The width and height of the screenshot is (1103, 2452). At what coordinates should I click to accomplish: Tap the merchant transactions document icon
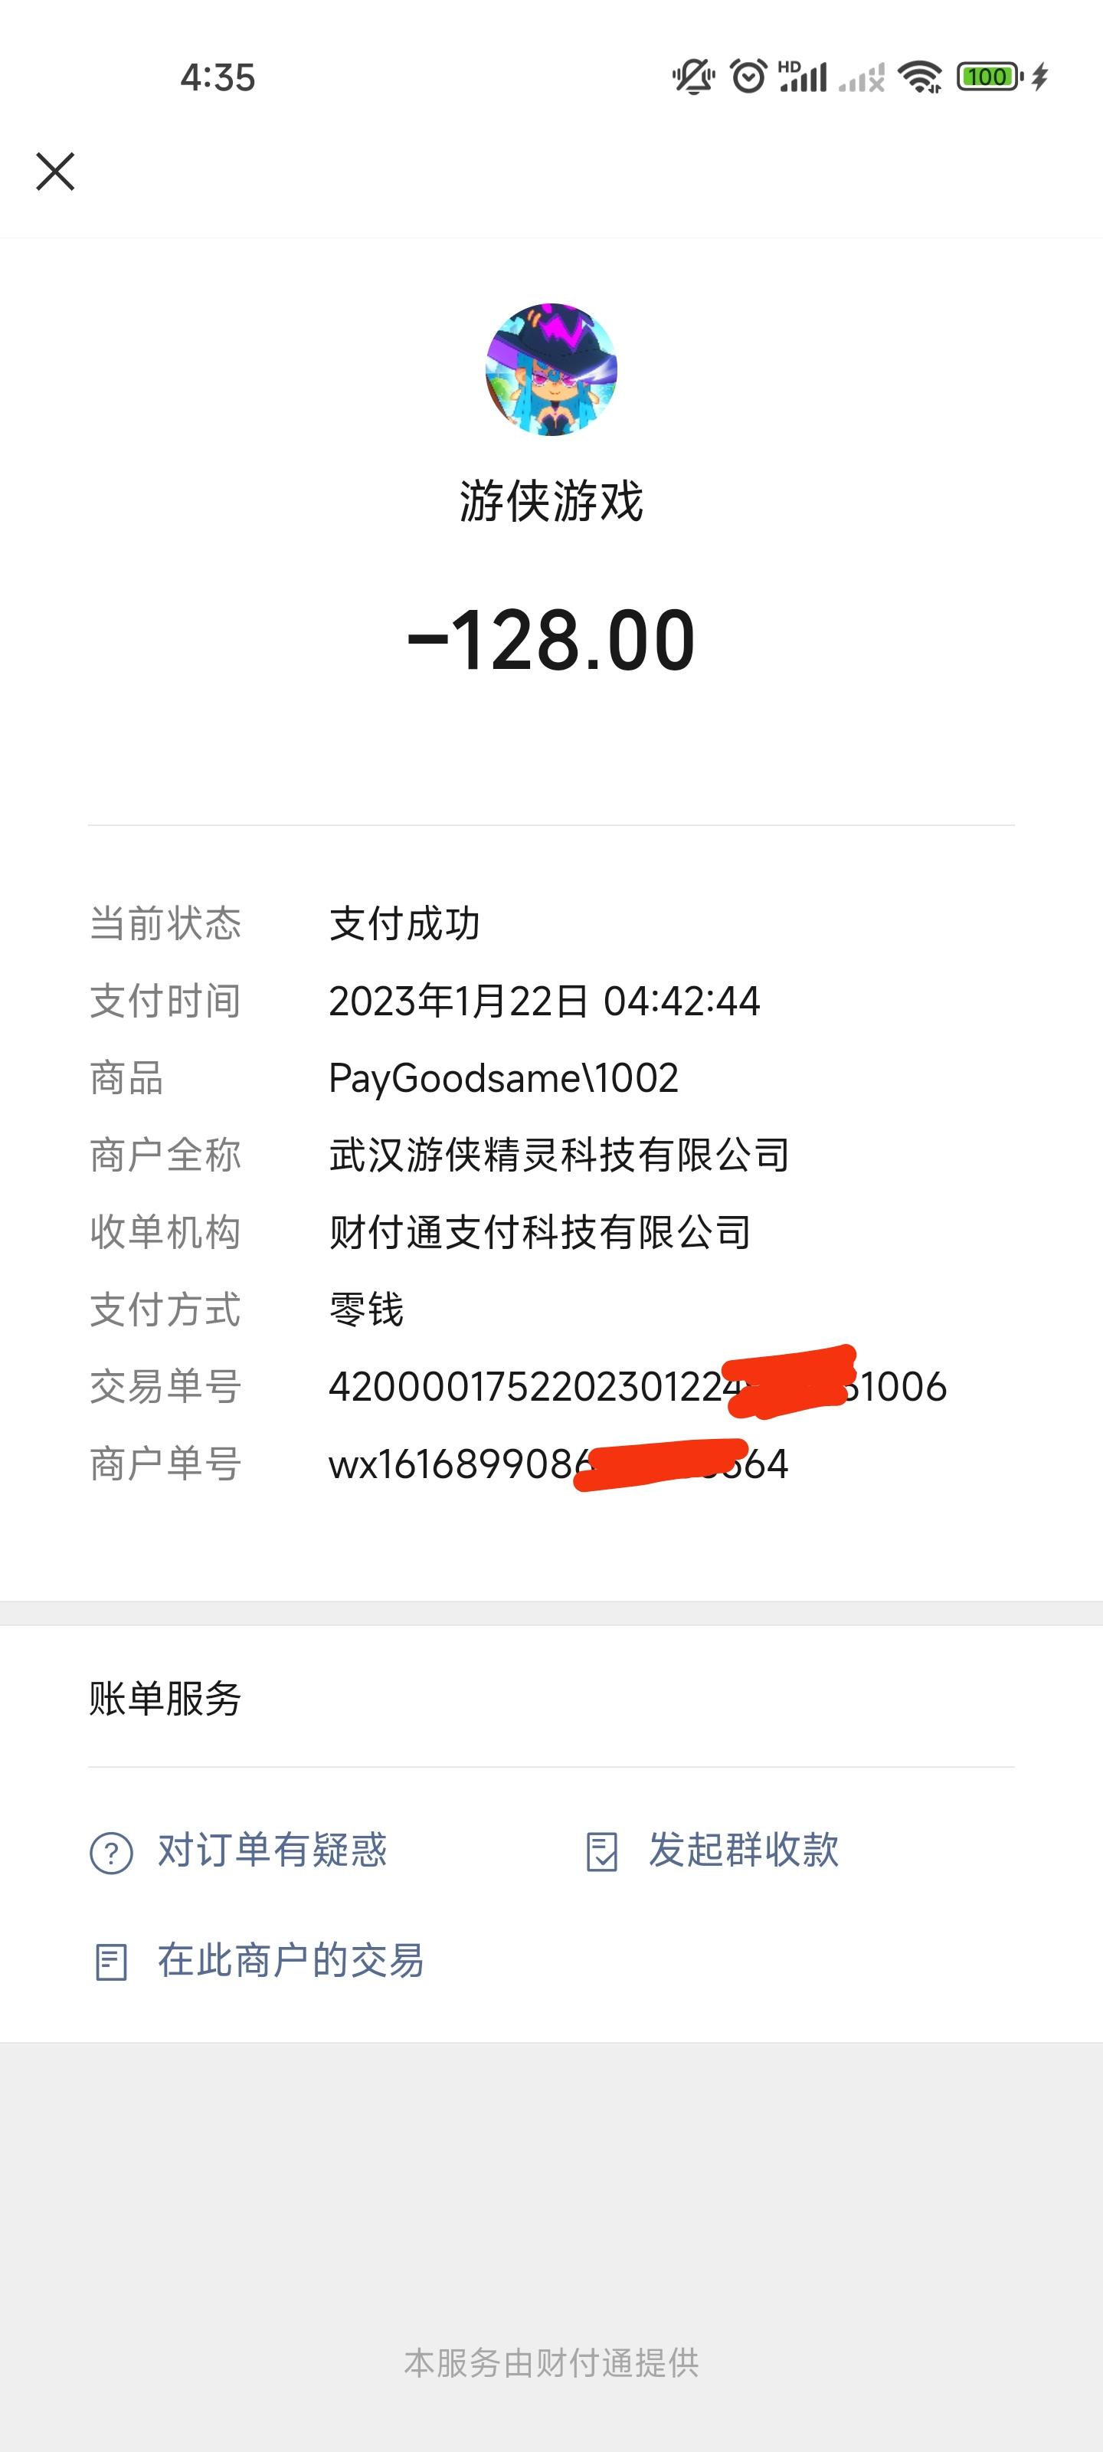(x=111, y=1962)
